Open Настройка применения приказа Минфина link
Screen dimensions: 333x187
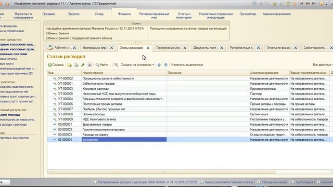click(95, 29)
